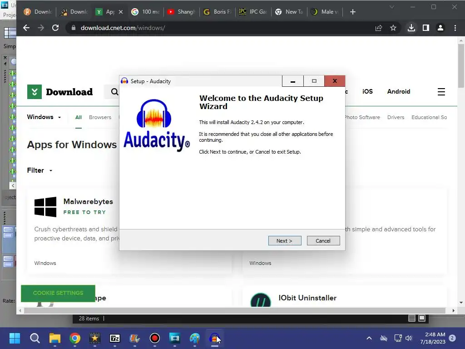Switch to the Shanghai YouTube tab
Image resolution: width=465 pixels, height=349 pixels.
coord(182,12)
